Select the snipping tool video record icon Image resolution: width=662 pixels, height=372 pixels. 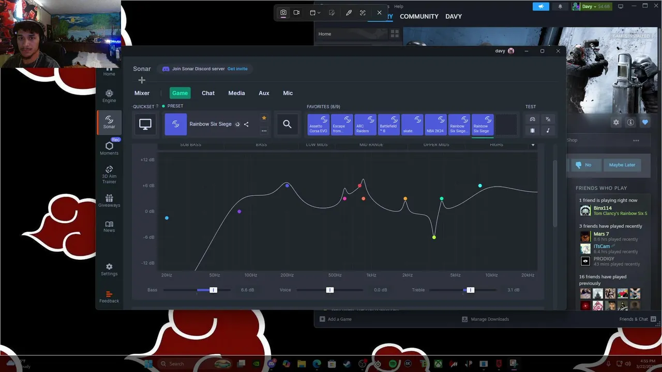click(296, 12)
